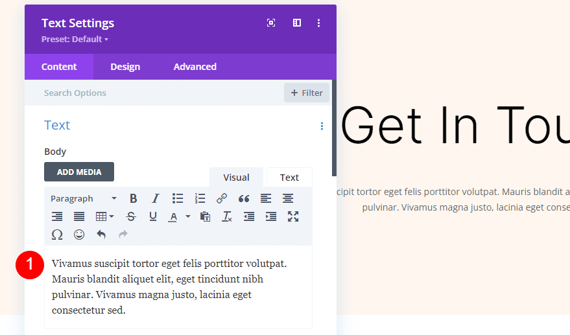
Task: Click the expand modal fullscreen icon
Action: tap(271, 23)
